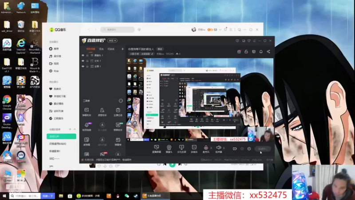Select the 文本 1 source row
This screenshot has width=355, height=200.
(103, 61)
